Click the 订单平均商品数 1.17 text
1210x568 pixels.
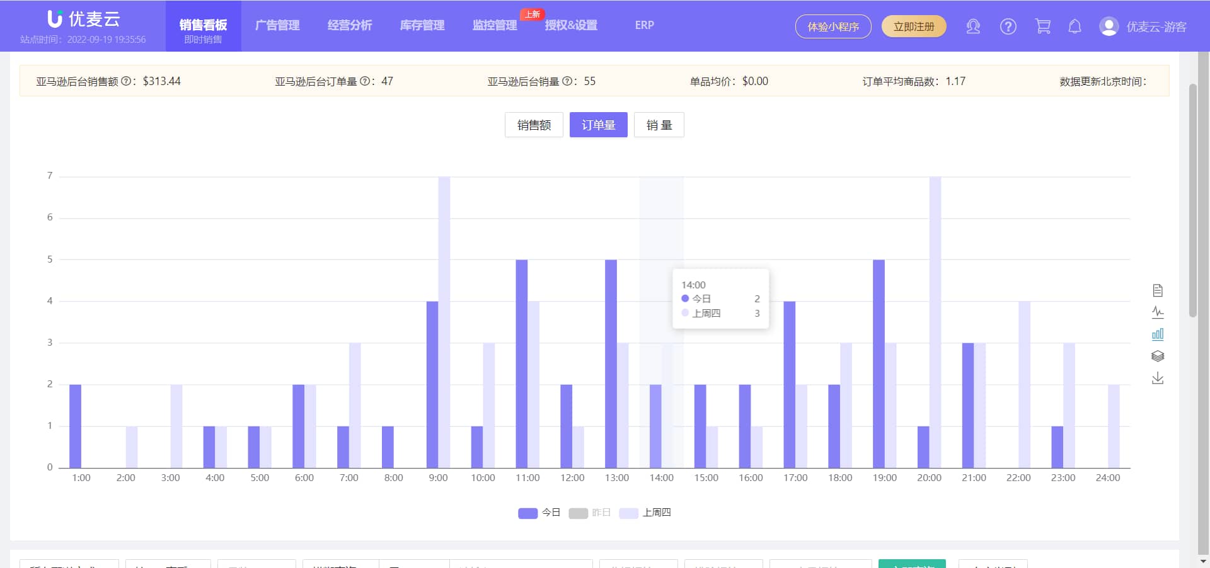pos(914,81)
